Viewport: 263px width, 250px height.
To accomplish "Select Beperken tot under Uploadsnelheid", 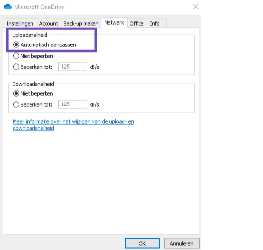I will coord(33,67).
